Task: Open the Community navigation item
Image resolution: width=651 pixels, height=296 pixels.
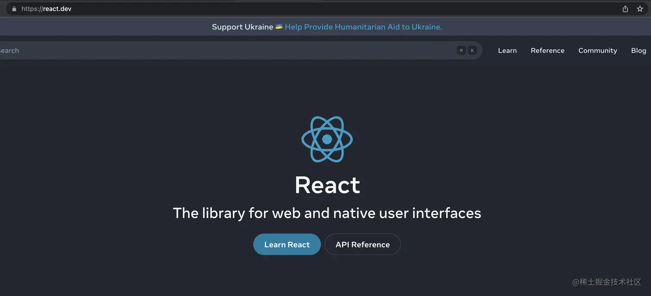Action: 598,50
